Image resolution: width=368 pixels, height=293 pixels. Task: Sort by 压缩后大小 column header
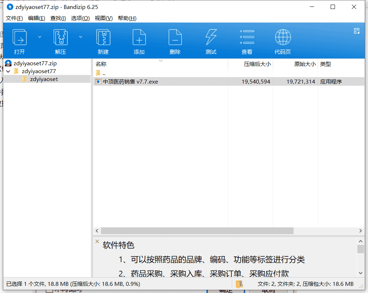click(257, 64)
